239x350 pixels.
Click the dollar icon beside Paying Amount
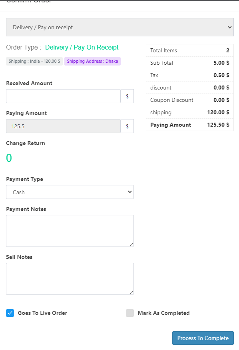127,126
